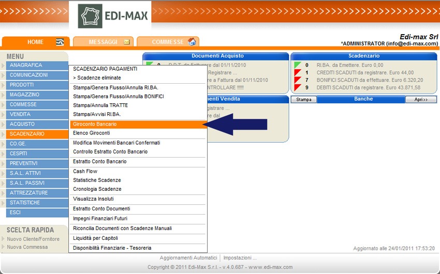Choose Estratto Conto Bancario
This screenshot has width=440, height=274.
point(99,162)
